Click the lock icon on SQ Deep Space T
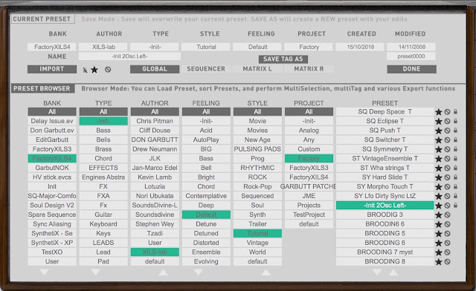 (x=455, y=112)
